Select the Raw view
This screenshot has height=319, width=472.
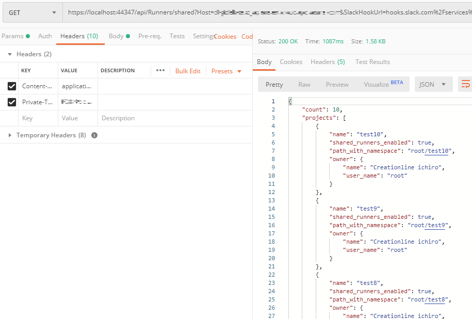pyautogui.click(x=304, y=84)
